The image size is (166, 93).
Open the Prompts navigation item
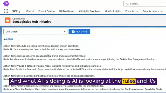[130, 11]
